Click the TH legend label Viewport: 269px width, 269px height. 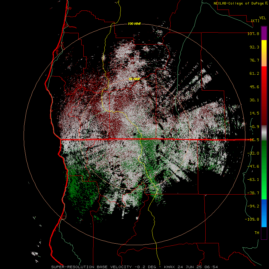click(257, 233)
